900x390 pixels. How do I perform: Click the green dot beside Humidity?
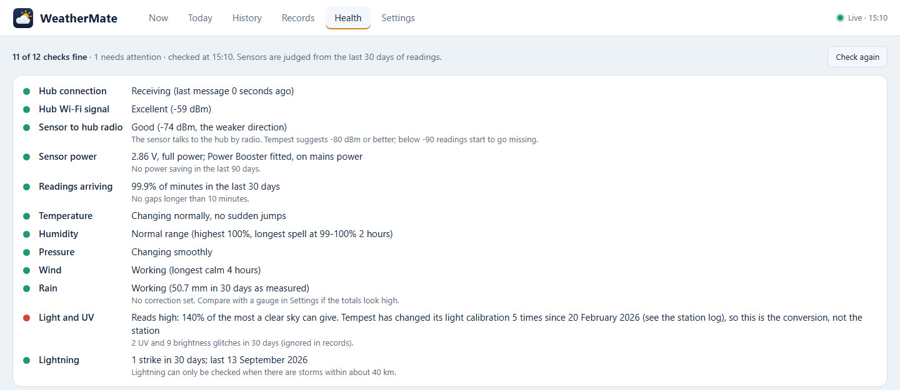[x=27, y=234]
